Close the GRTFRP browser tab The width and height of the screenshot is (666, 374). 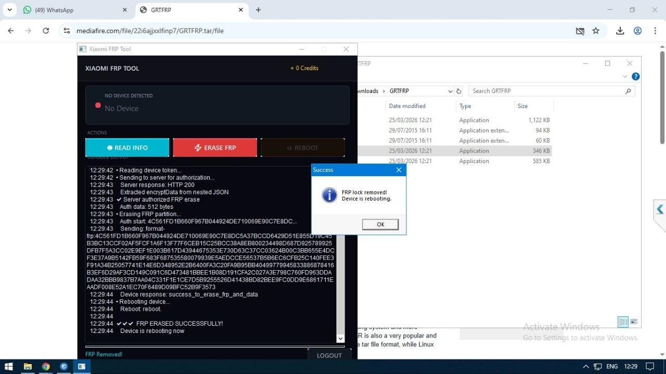[x=241, y=10]
